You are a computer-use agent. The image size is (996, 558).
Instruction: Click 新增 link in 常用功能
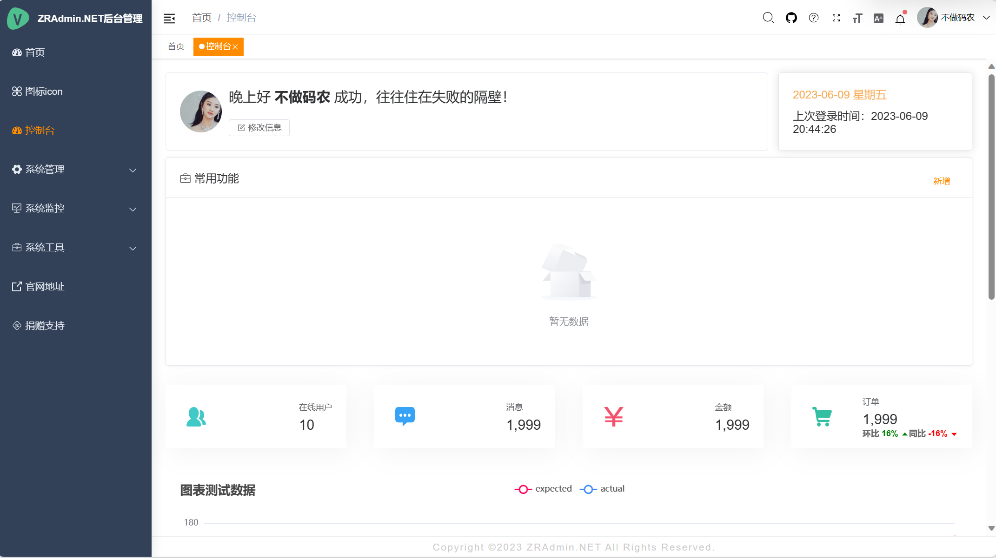(x=941, y=181)
